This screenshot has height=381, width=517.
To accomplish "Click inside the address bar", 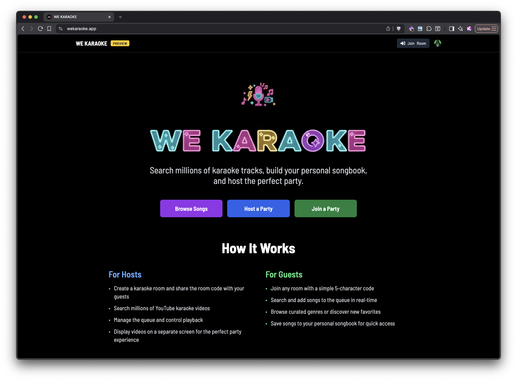I will pos(176,29).
